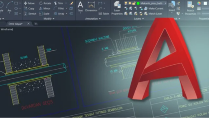Open the Trim dropdown arrow
This screenshot has width=209, height=118.
click(x=66, y=3)
